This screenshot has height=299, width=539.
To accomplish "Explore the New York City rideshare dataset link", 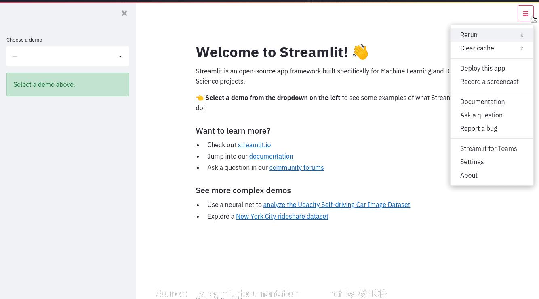I will coord(282,216).
